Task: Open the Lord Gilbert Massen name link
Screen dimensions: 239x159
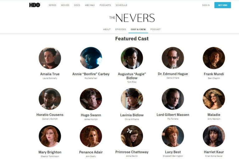Action: pyautogui.click(x=173, y=115)
